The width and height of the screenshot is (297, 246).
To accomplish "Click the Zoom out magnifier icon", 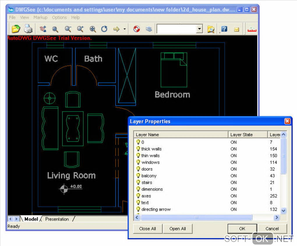I will point(68,29).
